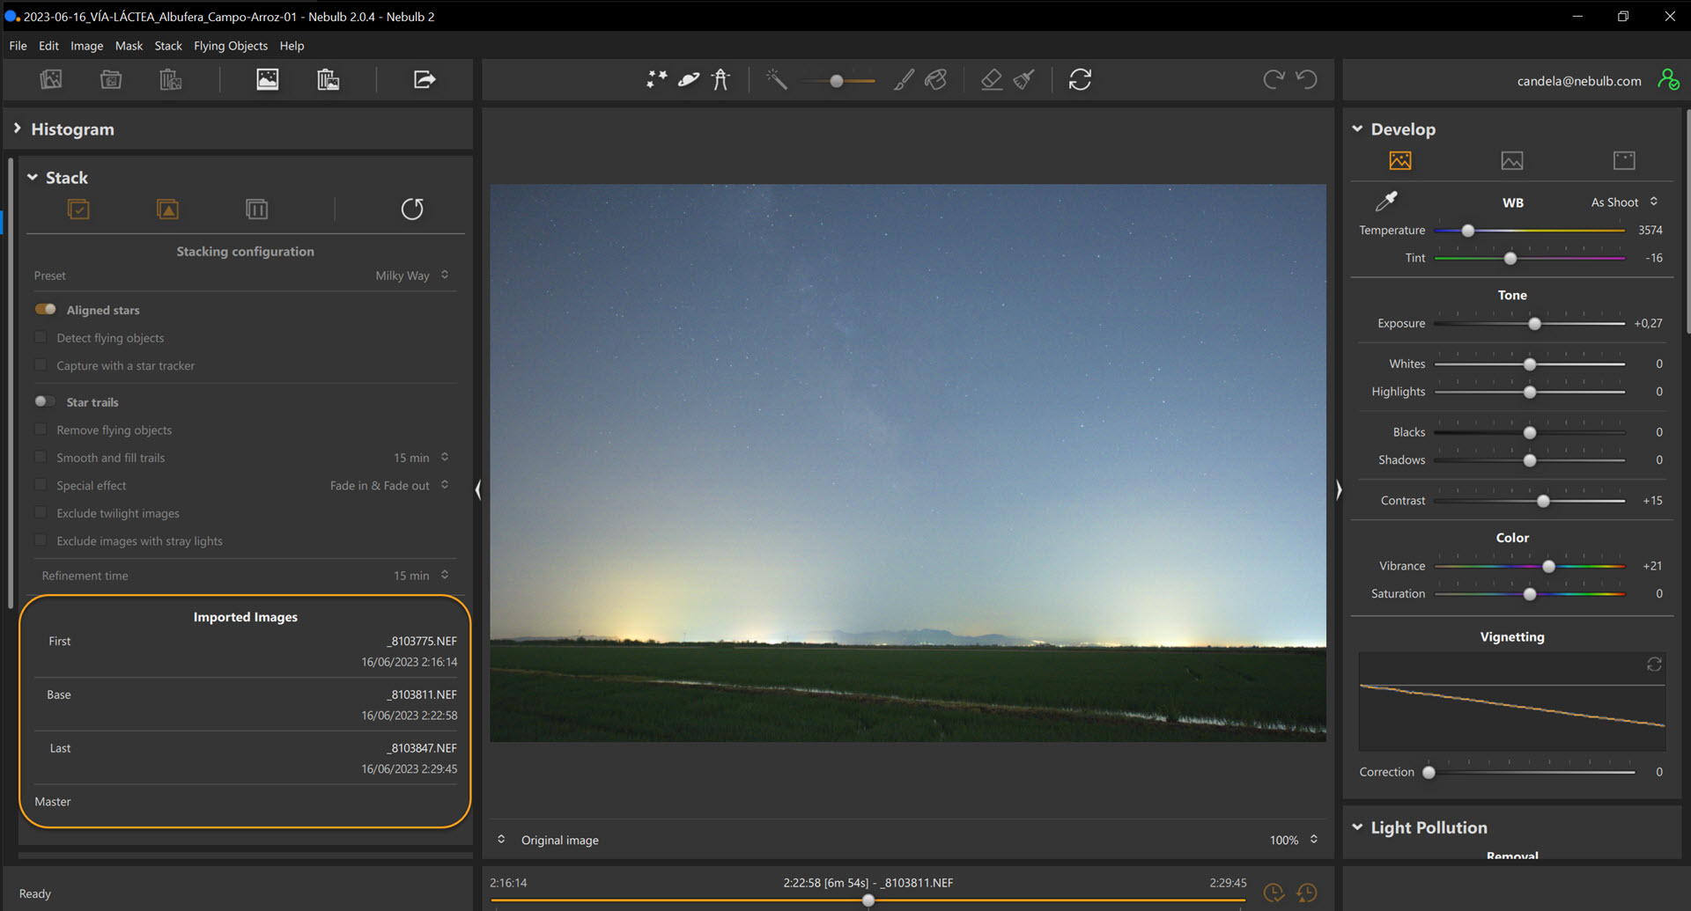Reset the stacking configuration with circular arrow

pos(412,209)
